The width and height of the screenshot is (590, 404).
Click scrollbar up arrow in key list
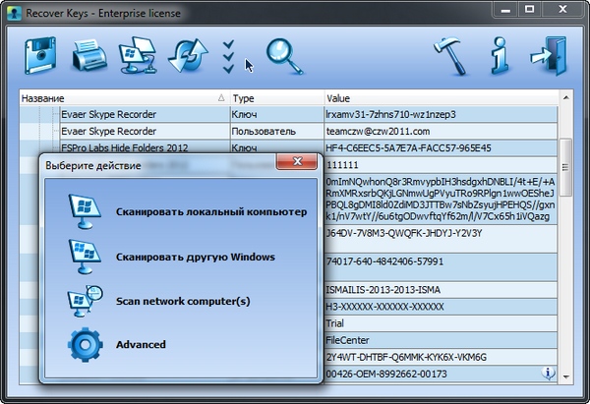click(565, 97)
